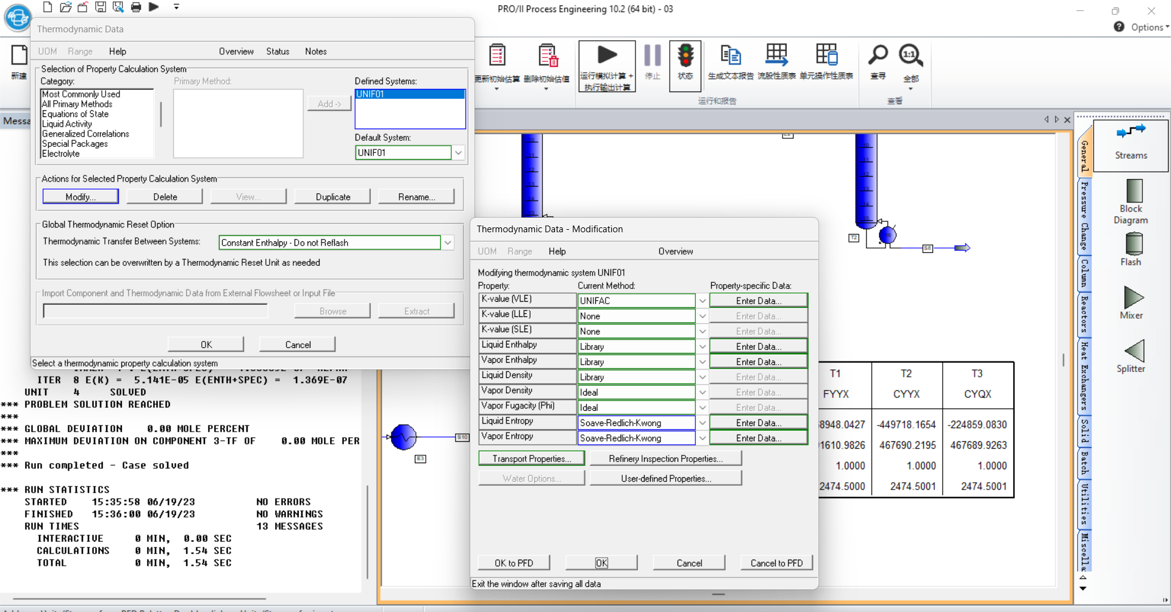Click Transport Properties... button
This screenshot has height=612, width=1171.
click(531, 458)
